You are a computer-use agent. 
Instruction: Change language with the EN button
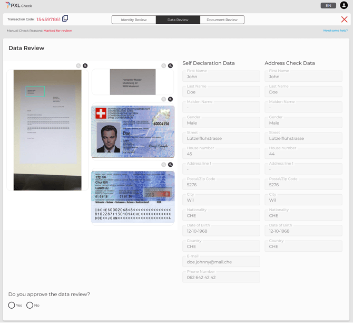(x=328, y=5)
